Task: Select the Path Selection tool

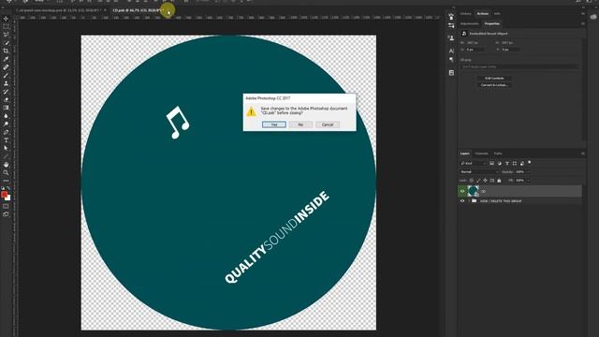Action: click(6, 148)
